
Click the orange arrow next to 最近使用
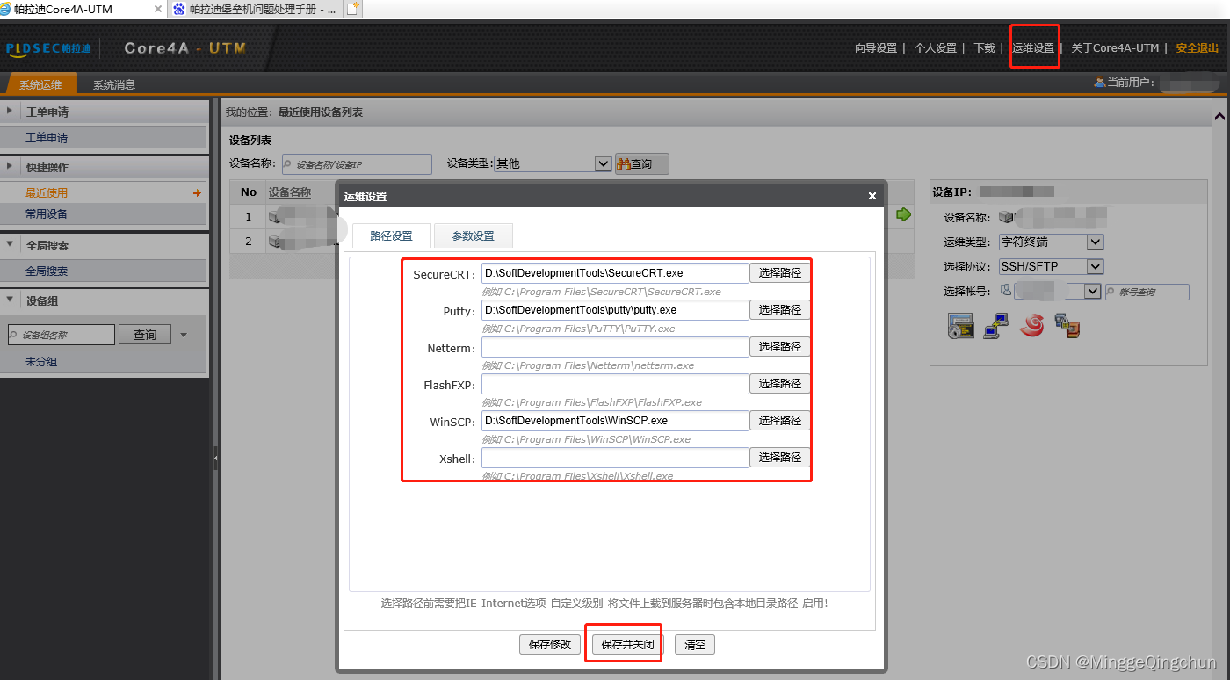tap(198, 193)
